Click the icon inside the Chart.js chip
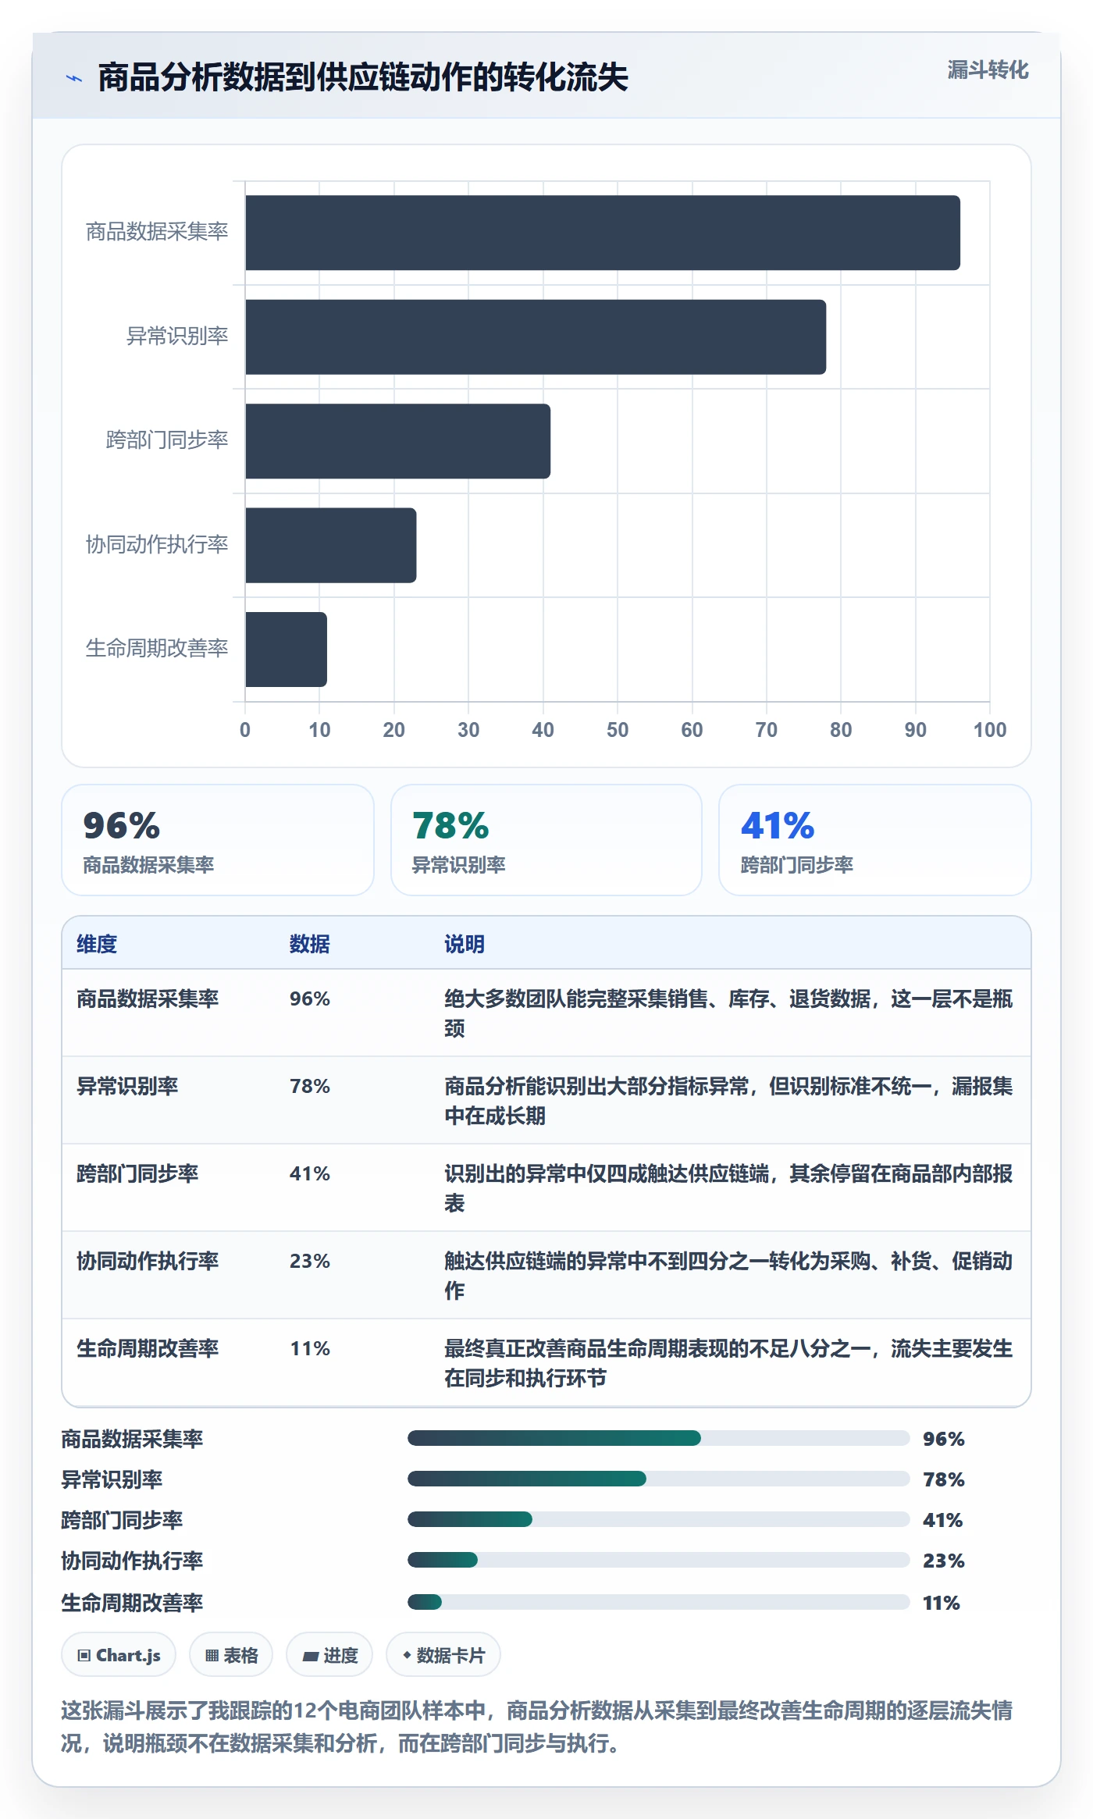1093x1819 pixels. click(84, 1656)
